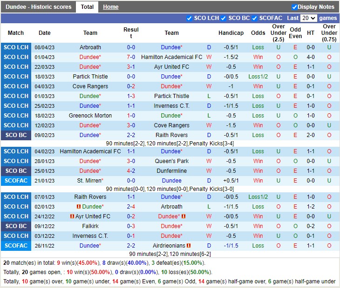Click the SCO BC badge for Falkirk match
This screenshot has width=340, height=288.
tap(16, 226)
